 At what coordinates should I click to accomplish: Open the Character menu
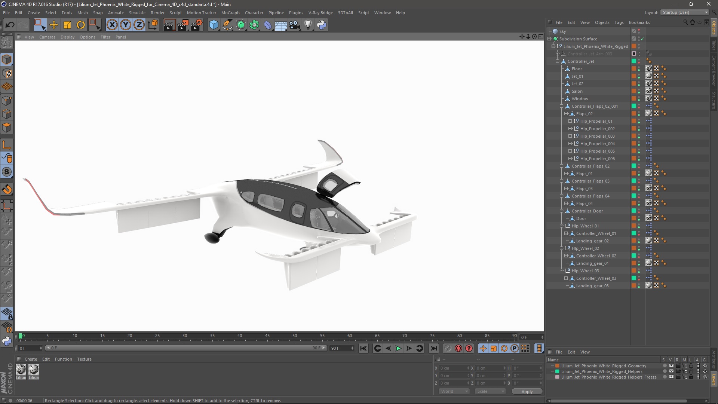point(254,13)
